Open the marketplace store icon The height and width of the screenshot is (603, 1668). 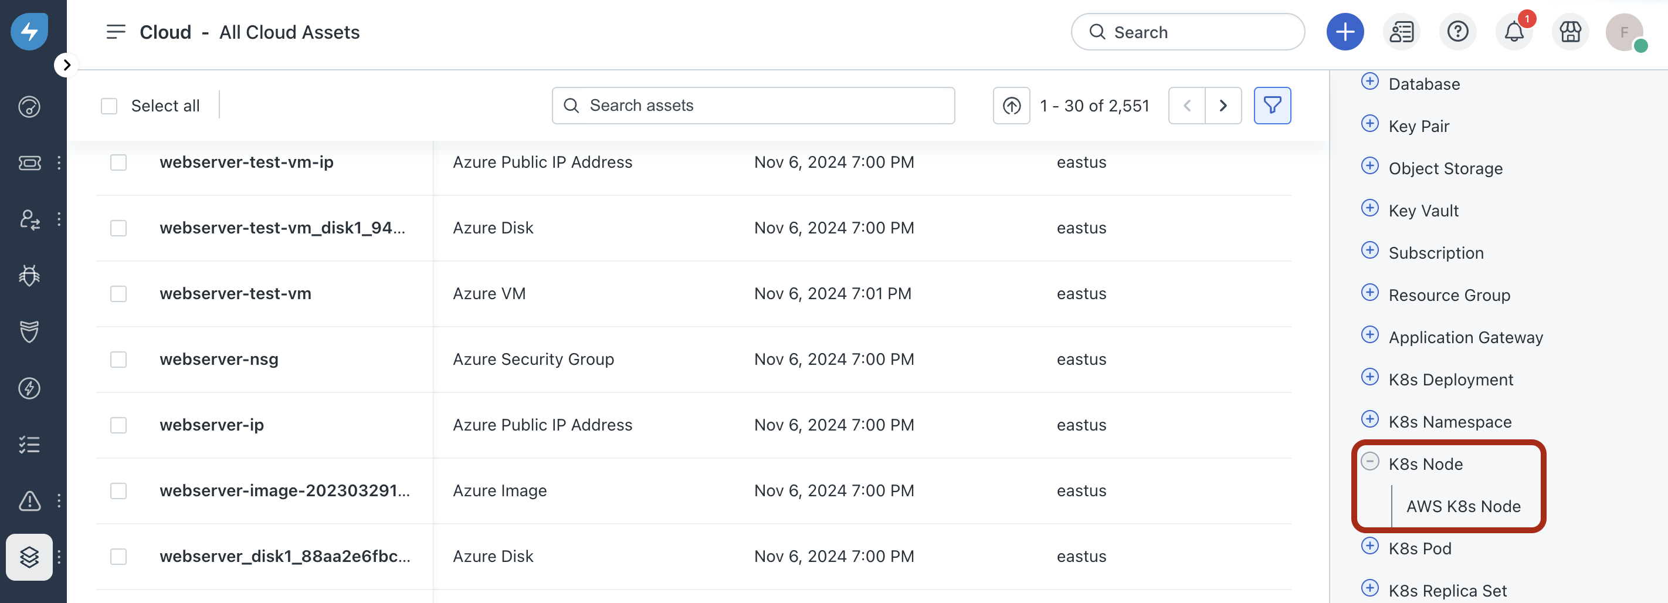pyautogui.click(x=1570, y=31)
